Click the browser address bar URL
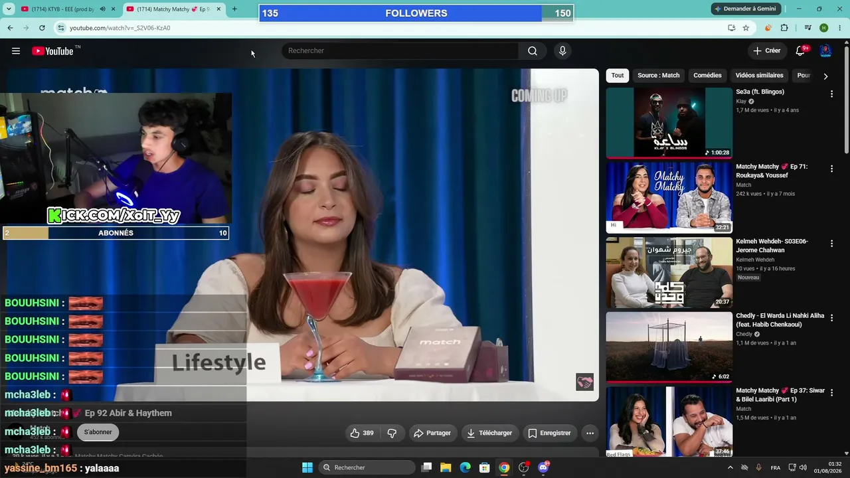Screen dimensions: 850x478 120,28
